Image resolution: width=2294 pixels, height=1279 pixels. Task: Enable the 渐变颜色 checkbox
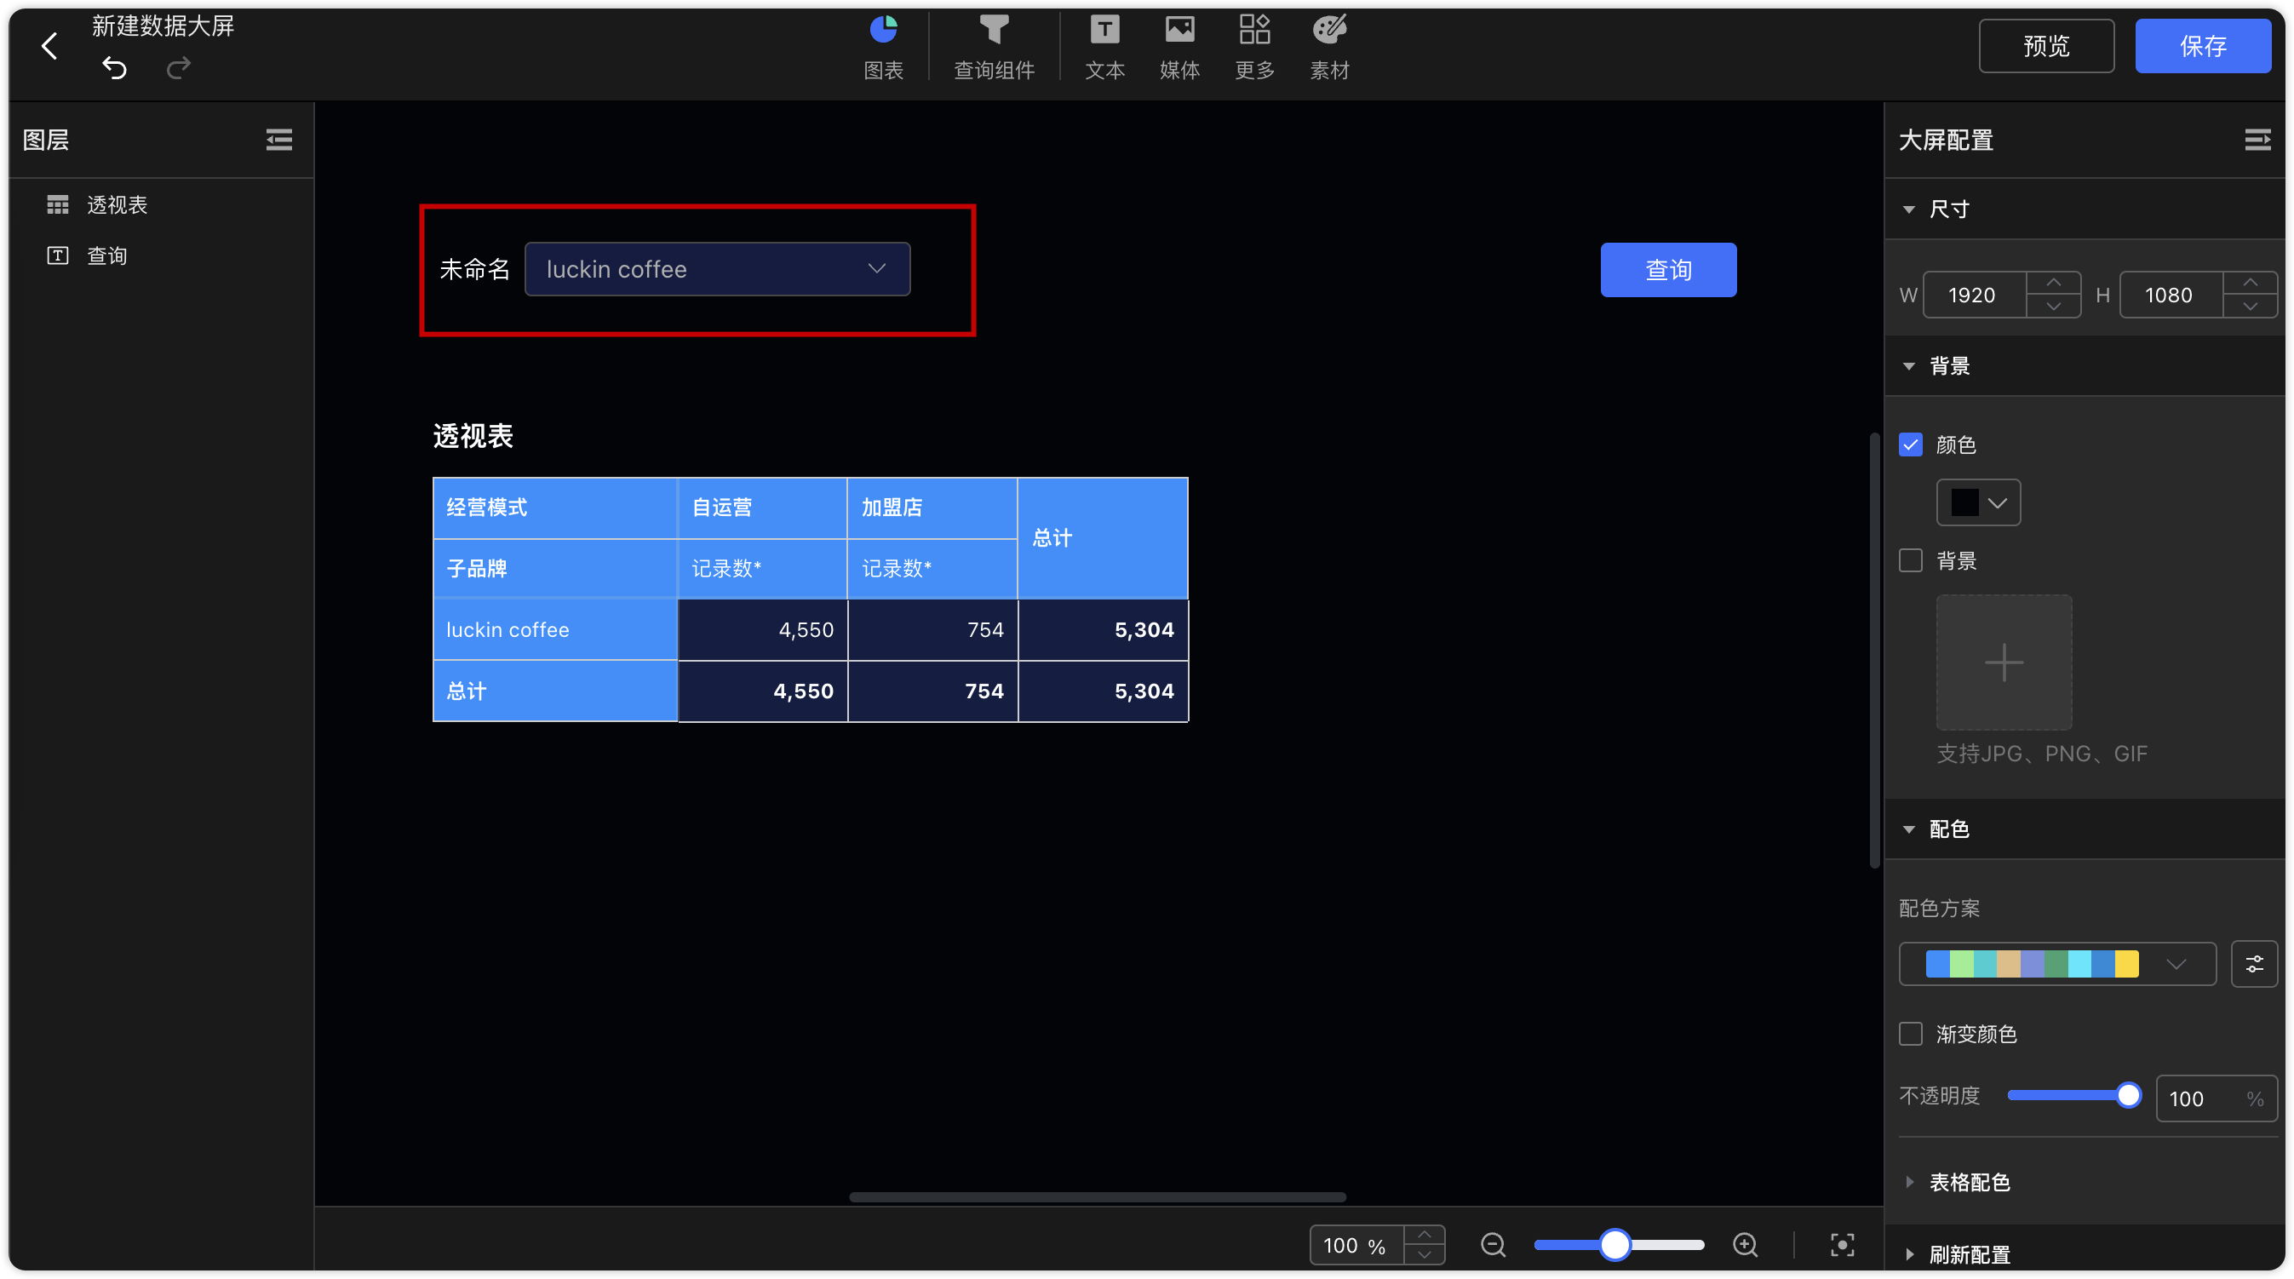(x=1910, y=1034)
